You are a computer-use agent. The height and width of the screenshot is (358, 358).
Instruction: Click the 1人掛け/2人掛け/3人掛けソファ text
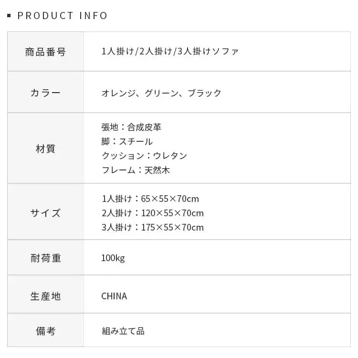(169, 52)
